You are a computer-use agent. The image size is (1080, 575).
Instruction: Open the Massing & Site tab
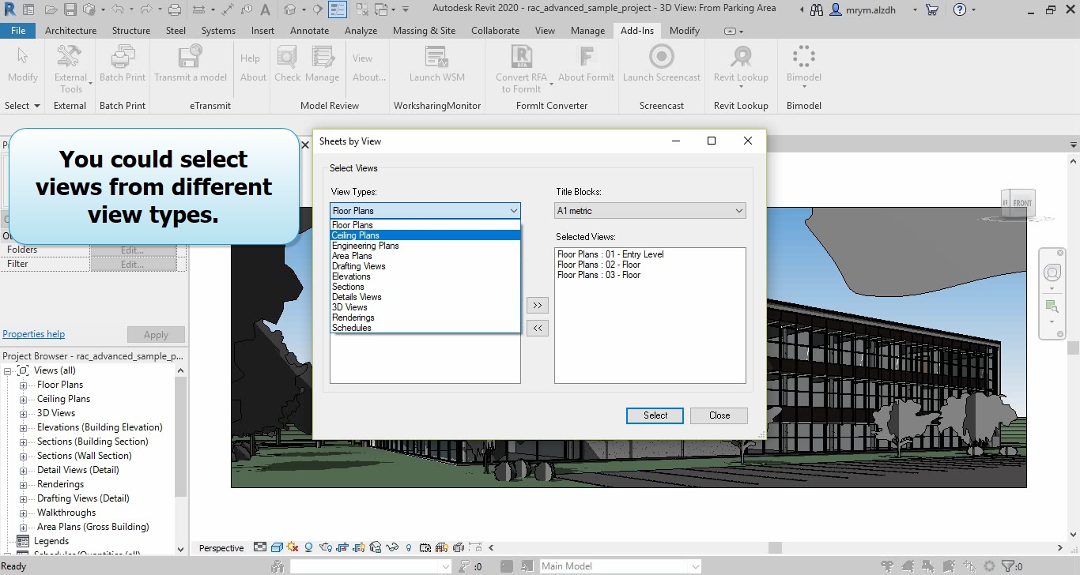click(424, 31)
